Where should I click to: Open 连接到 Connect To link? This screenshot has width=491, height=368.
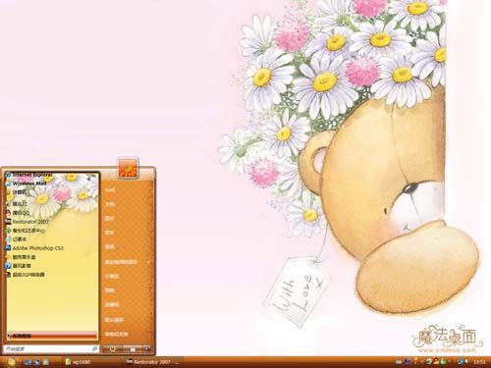coord(112,304)
